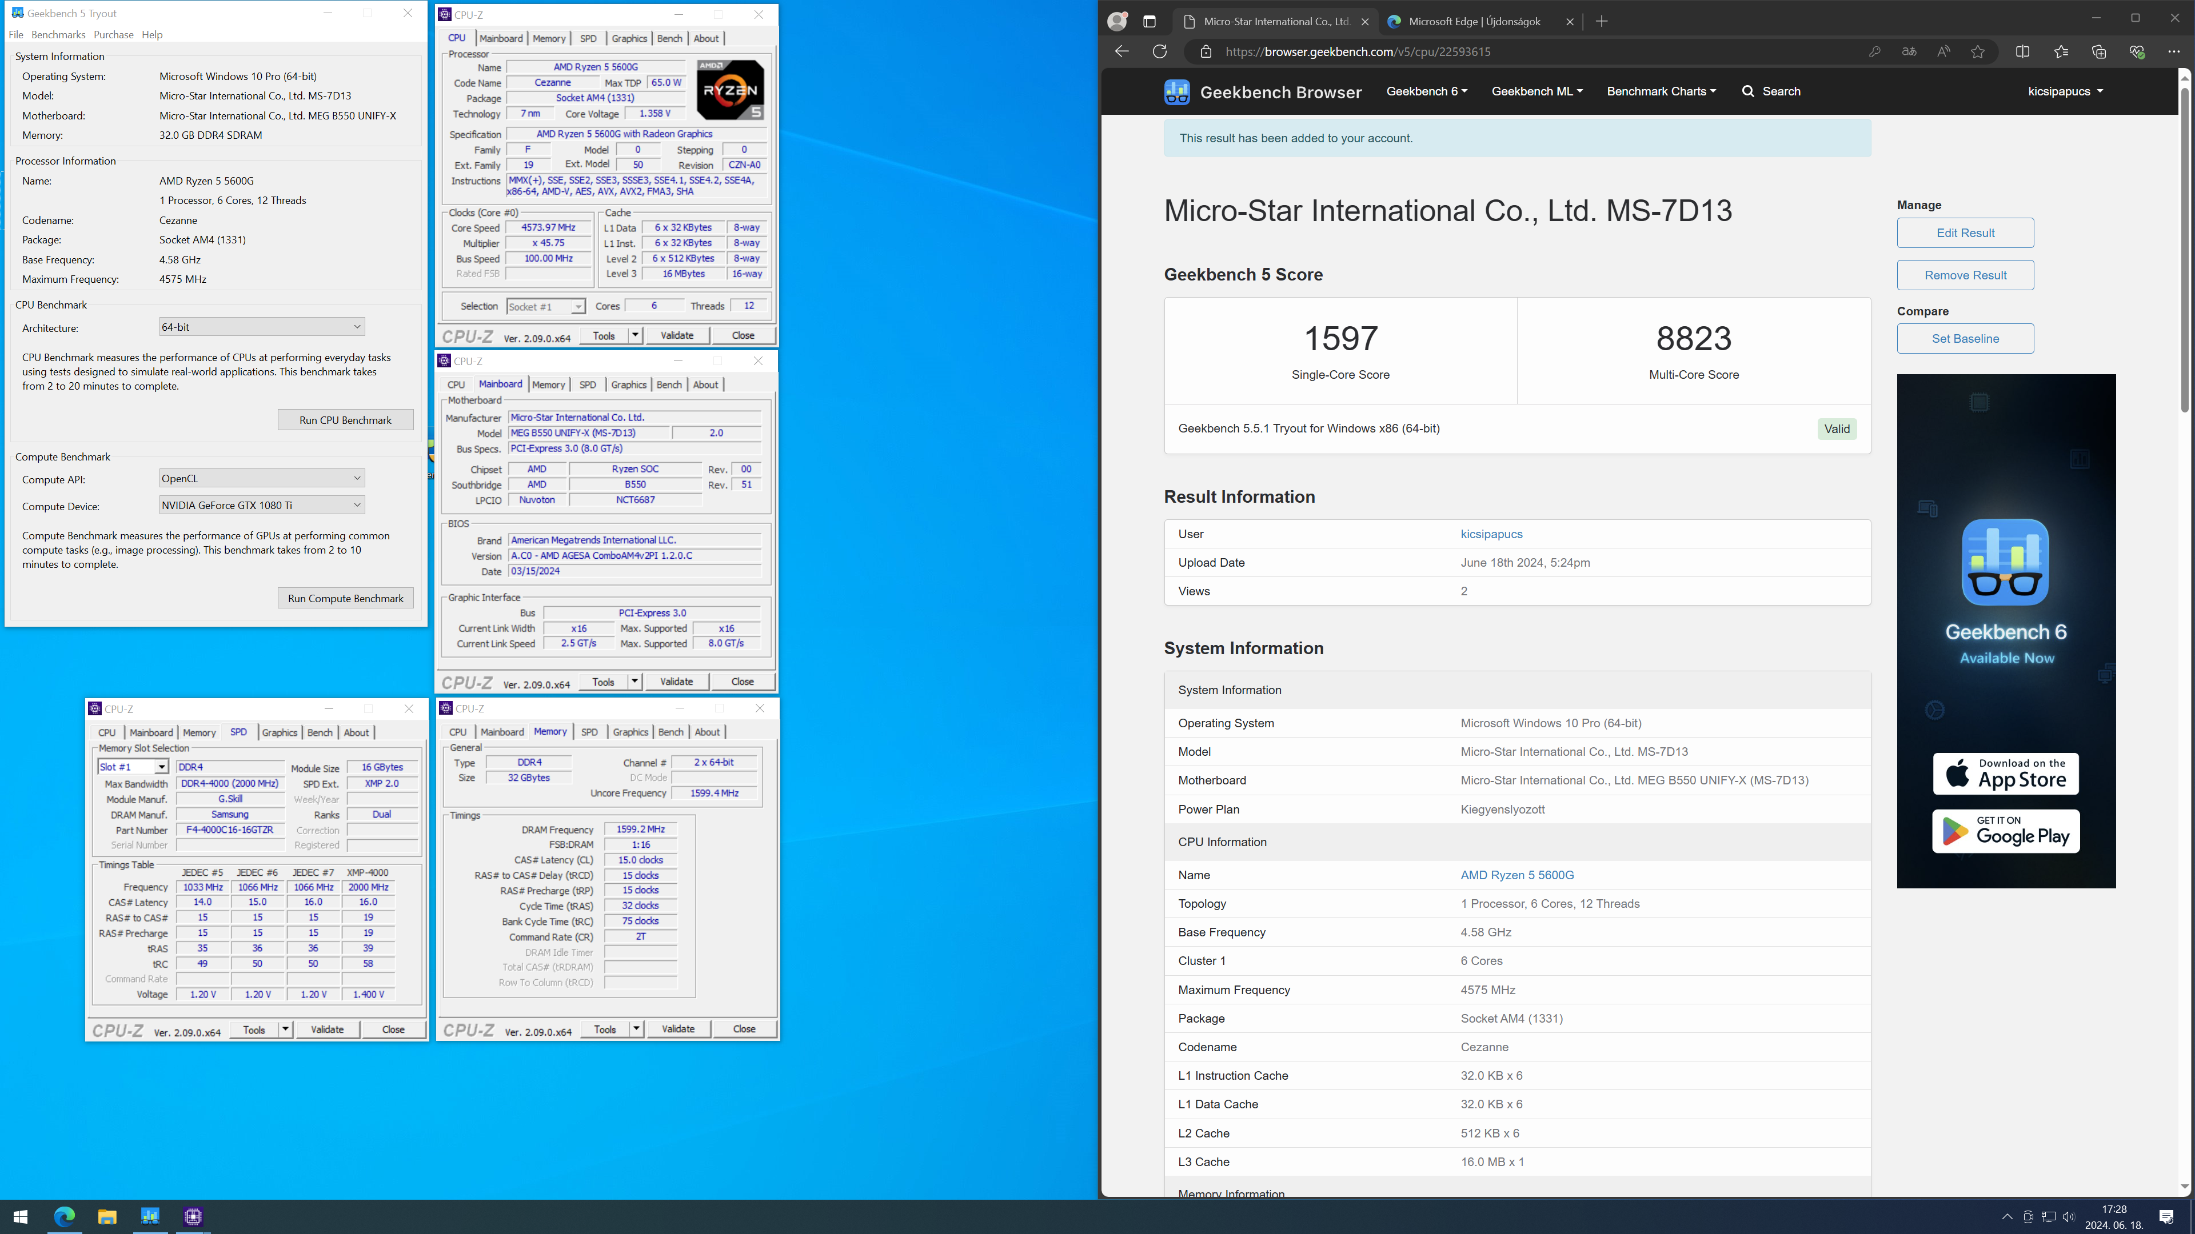
Task: Expand Geekbench ML navigation dropdown
Action: tap(1536, 91)
